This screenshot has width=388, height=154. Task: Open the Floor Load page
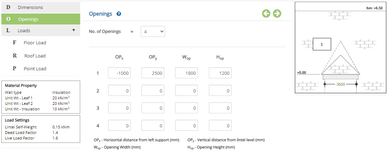pos(35,43)
